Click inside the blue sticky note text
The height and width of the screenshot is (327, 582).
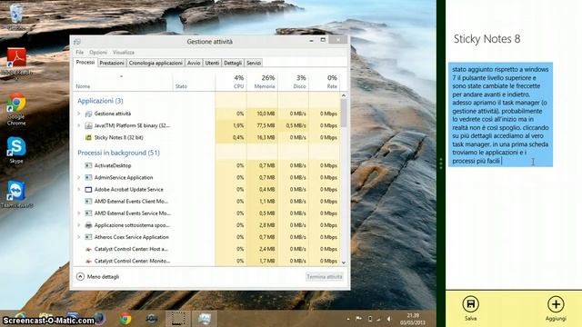500,114
